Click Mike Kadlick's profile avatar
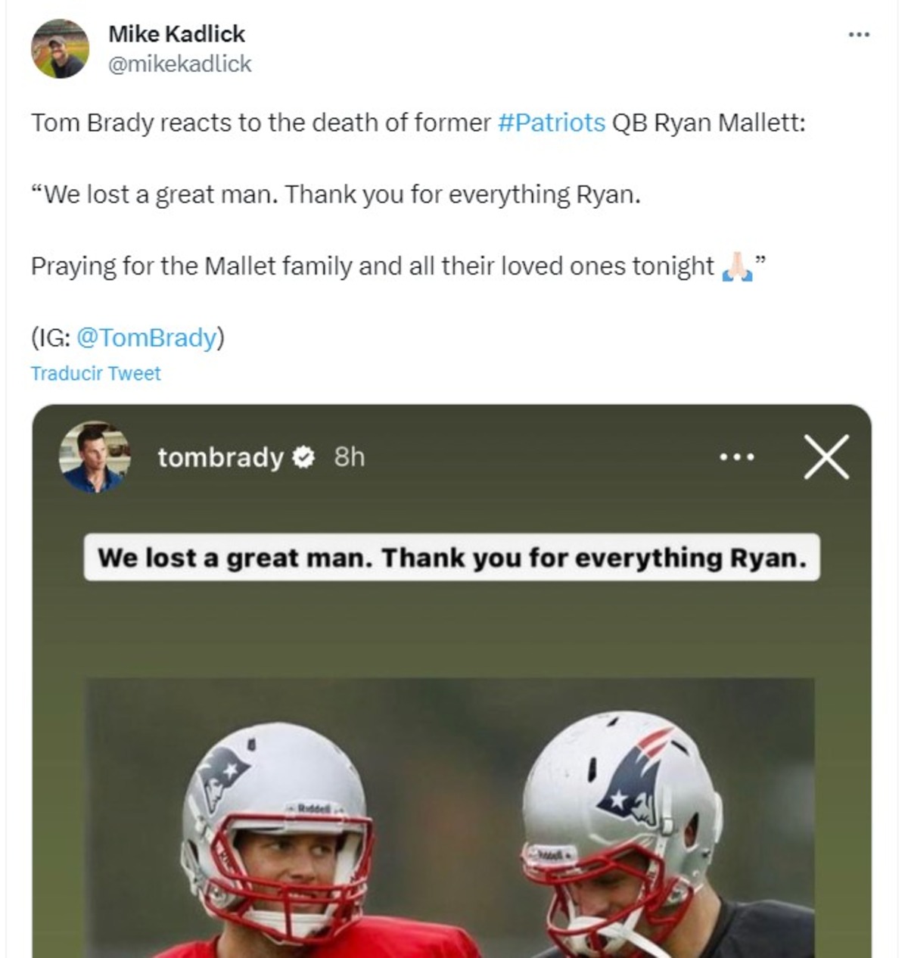 [x=60, y=48]
